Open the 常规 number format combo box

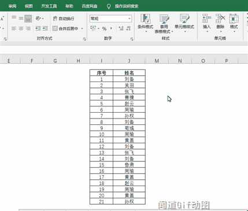click(x=110, y=18)
